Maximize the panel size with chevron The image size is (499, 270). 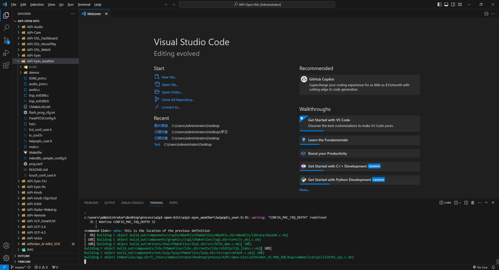click(x=486, y=203)
